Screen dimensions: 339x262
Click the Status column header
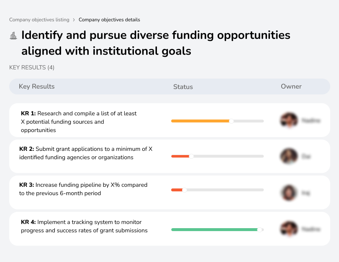(x=183, y=87)
